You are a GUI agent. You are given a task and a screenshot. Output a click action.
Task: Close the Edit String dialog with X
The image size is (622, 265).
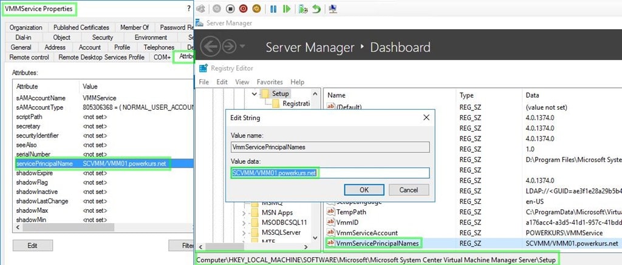click(426, 118)
